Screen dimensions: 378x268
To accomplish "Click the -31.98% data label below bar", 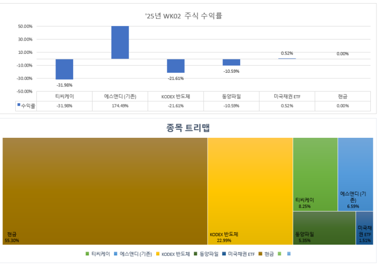I will (x=65, y=85).
